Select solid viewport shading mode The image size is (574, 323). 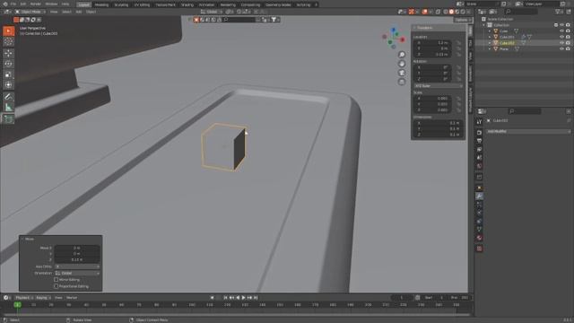point(451,12)
